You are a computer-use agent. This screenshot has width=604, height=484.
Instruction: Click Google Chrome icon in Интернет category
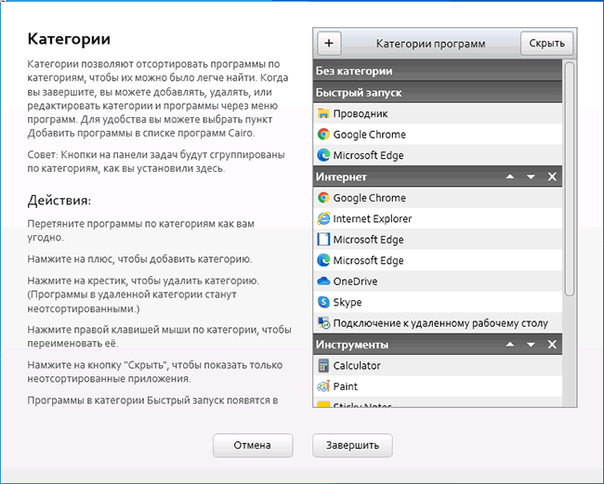pyautogui.click(x=323, y=198)
